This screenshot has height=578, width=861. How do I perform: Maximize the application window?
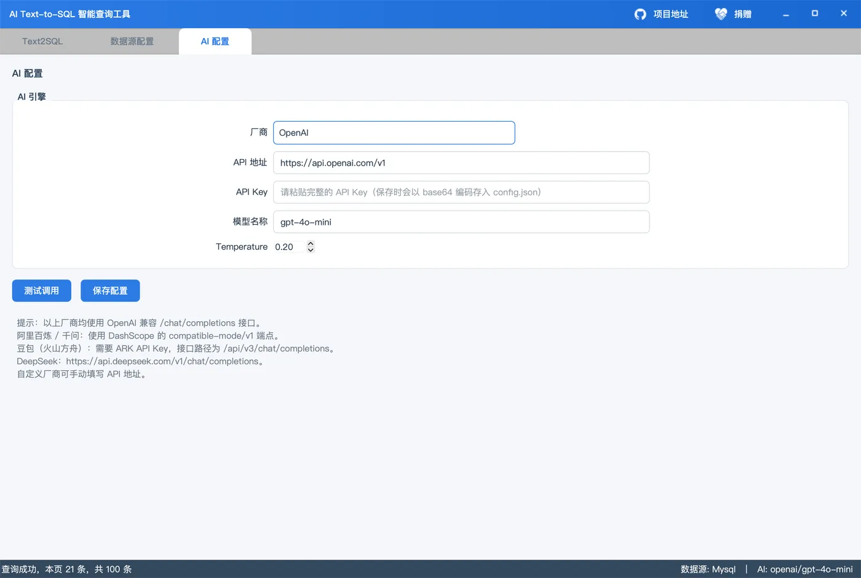click(x=815, y=14)
